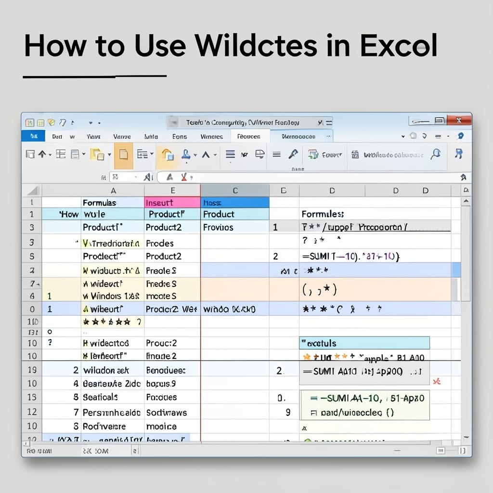Click the monitor-shaped icon in the ribbon
This screenshot has height=493, width=493.
click(x=259, y=154)
